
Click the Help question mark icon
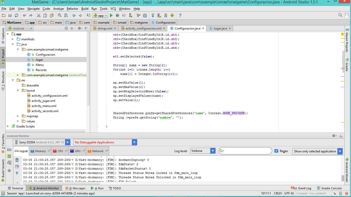[x=180, y=15]
